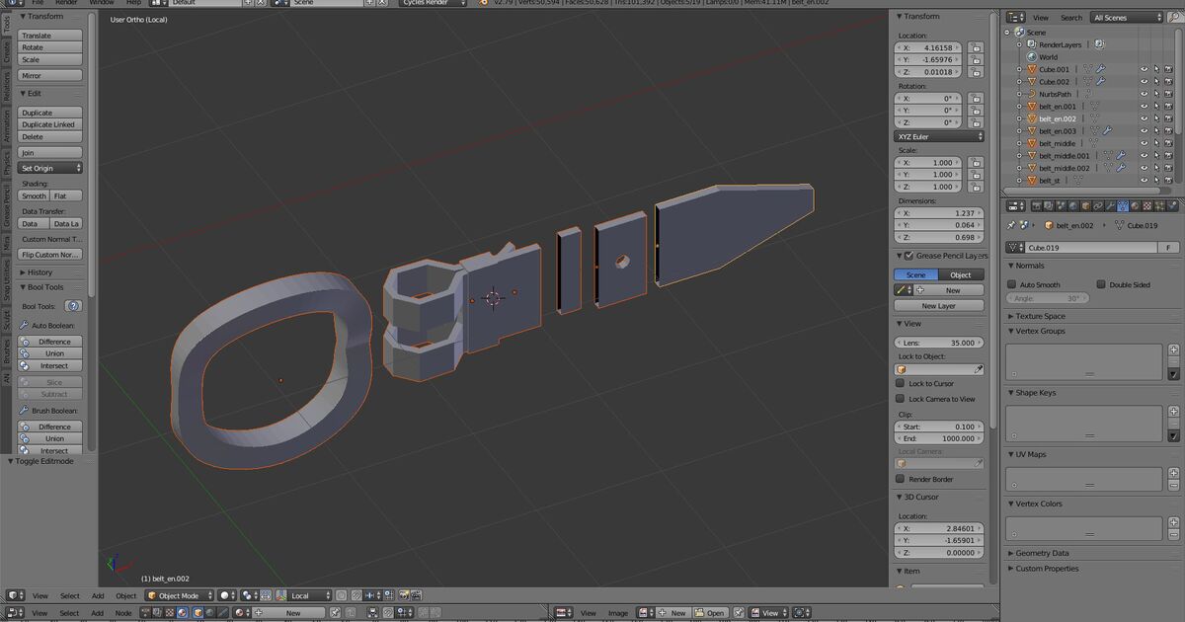Click the eyedropper in Lock to Object field
The height and width of the screenshot is (622, 1185).
point(979,369)
